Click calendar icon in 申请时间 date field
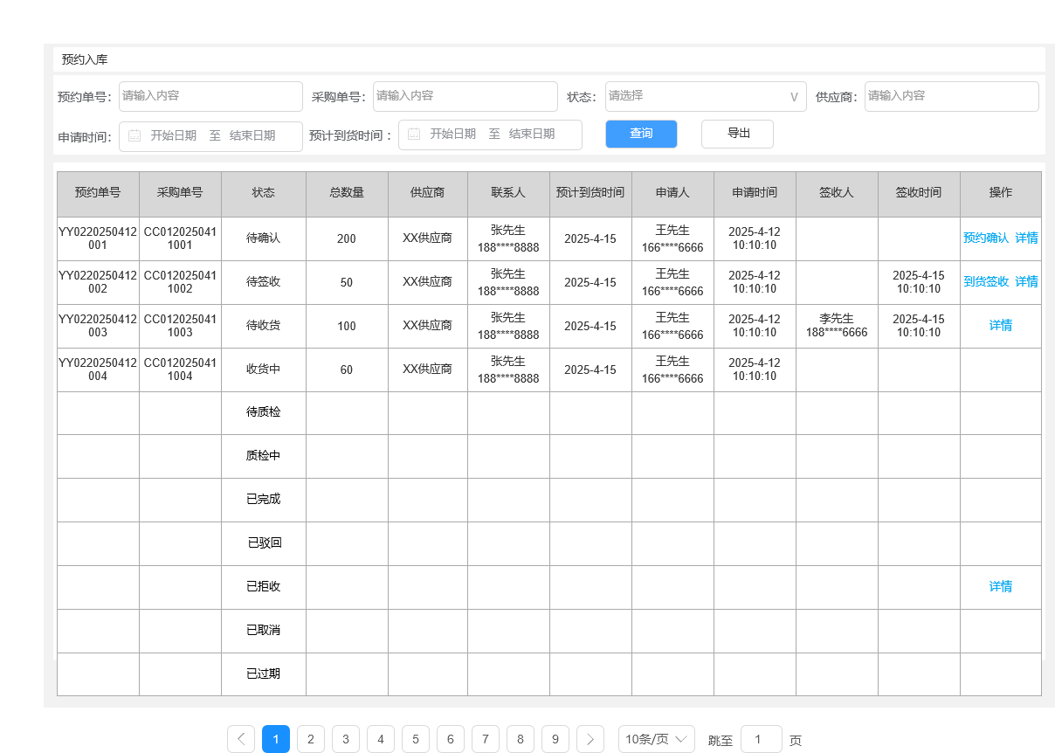 (134, 135)
